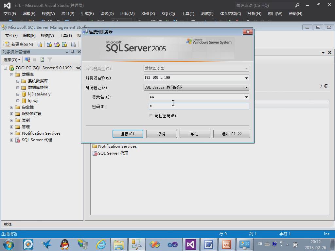Expand the 系统数据库 folder
Viewport: 335px width, 251px height.
point(18,81)
